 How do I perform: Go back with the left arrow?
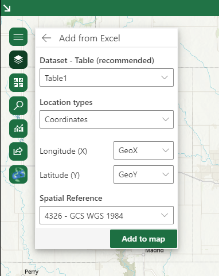pyautogui.click(x=46, y=38)
